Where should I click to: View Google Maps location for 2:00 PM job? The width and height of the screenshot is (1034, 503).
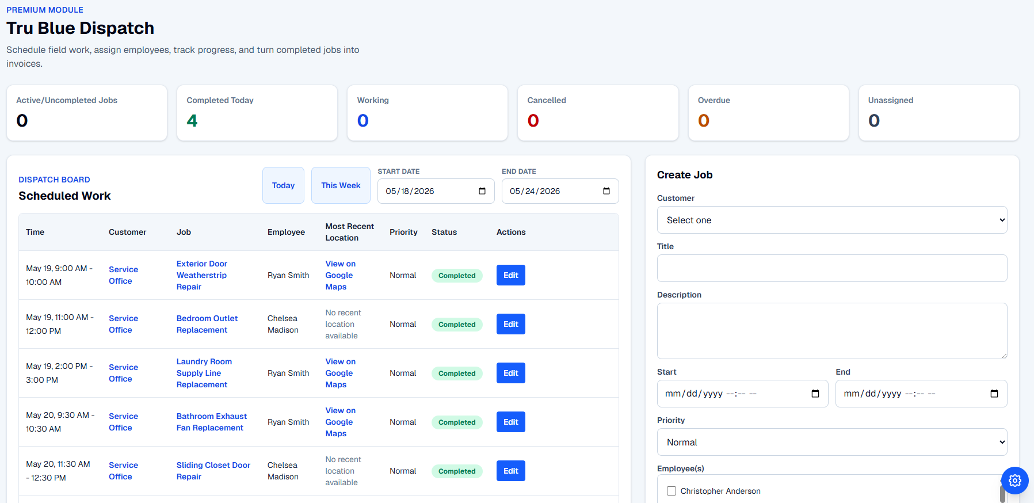341,373
